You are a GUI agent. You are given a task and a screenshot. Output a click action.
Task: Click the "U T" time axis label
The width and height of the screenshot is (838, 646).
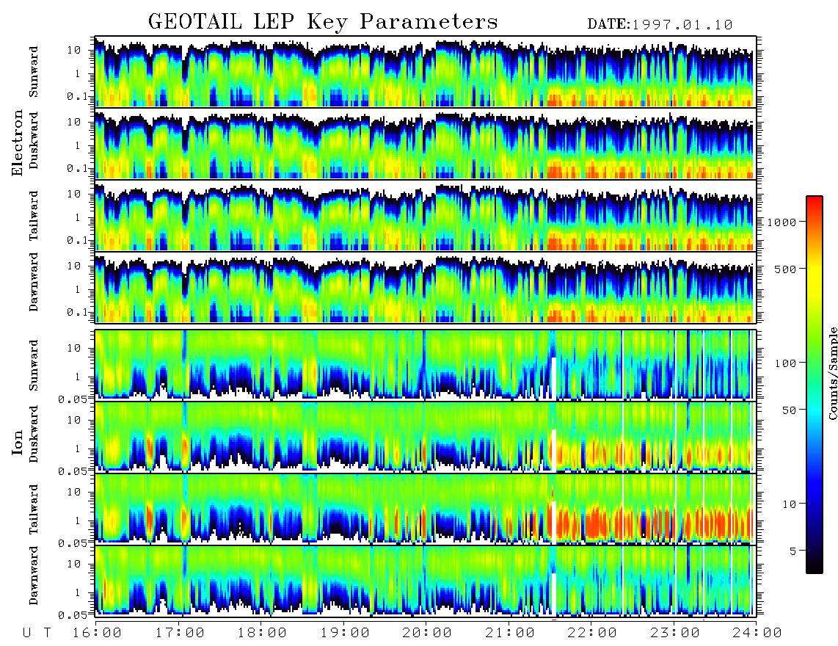[37, 634]
